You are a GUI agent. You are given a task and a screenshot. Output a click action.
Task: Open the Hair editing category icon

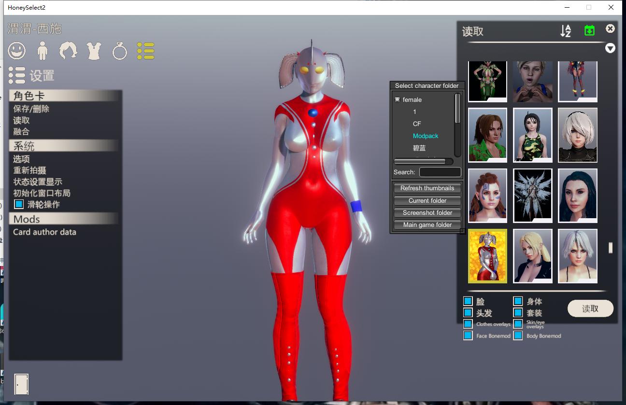coord(68,50)
